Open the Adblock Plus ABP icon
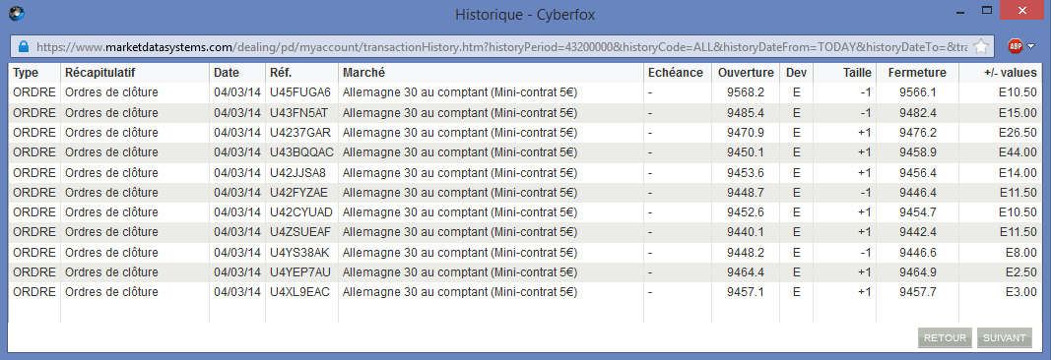The image size is (1051, 360). click(x=1016, y=46)
